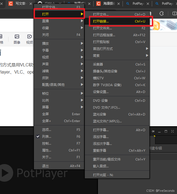Choose 蓝光文件(*.MPLS)... entry
Screen dimensions: 177x194
(117, 121)
